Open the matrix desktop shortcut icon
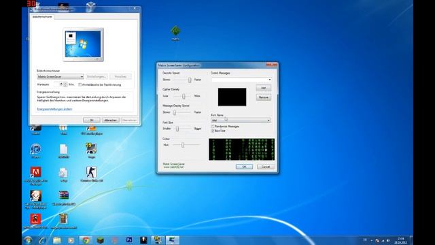This screenshot has width=435, height=245. click(175, 31)
